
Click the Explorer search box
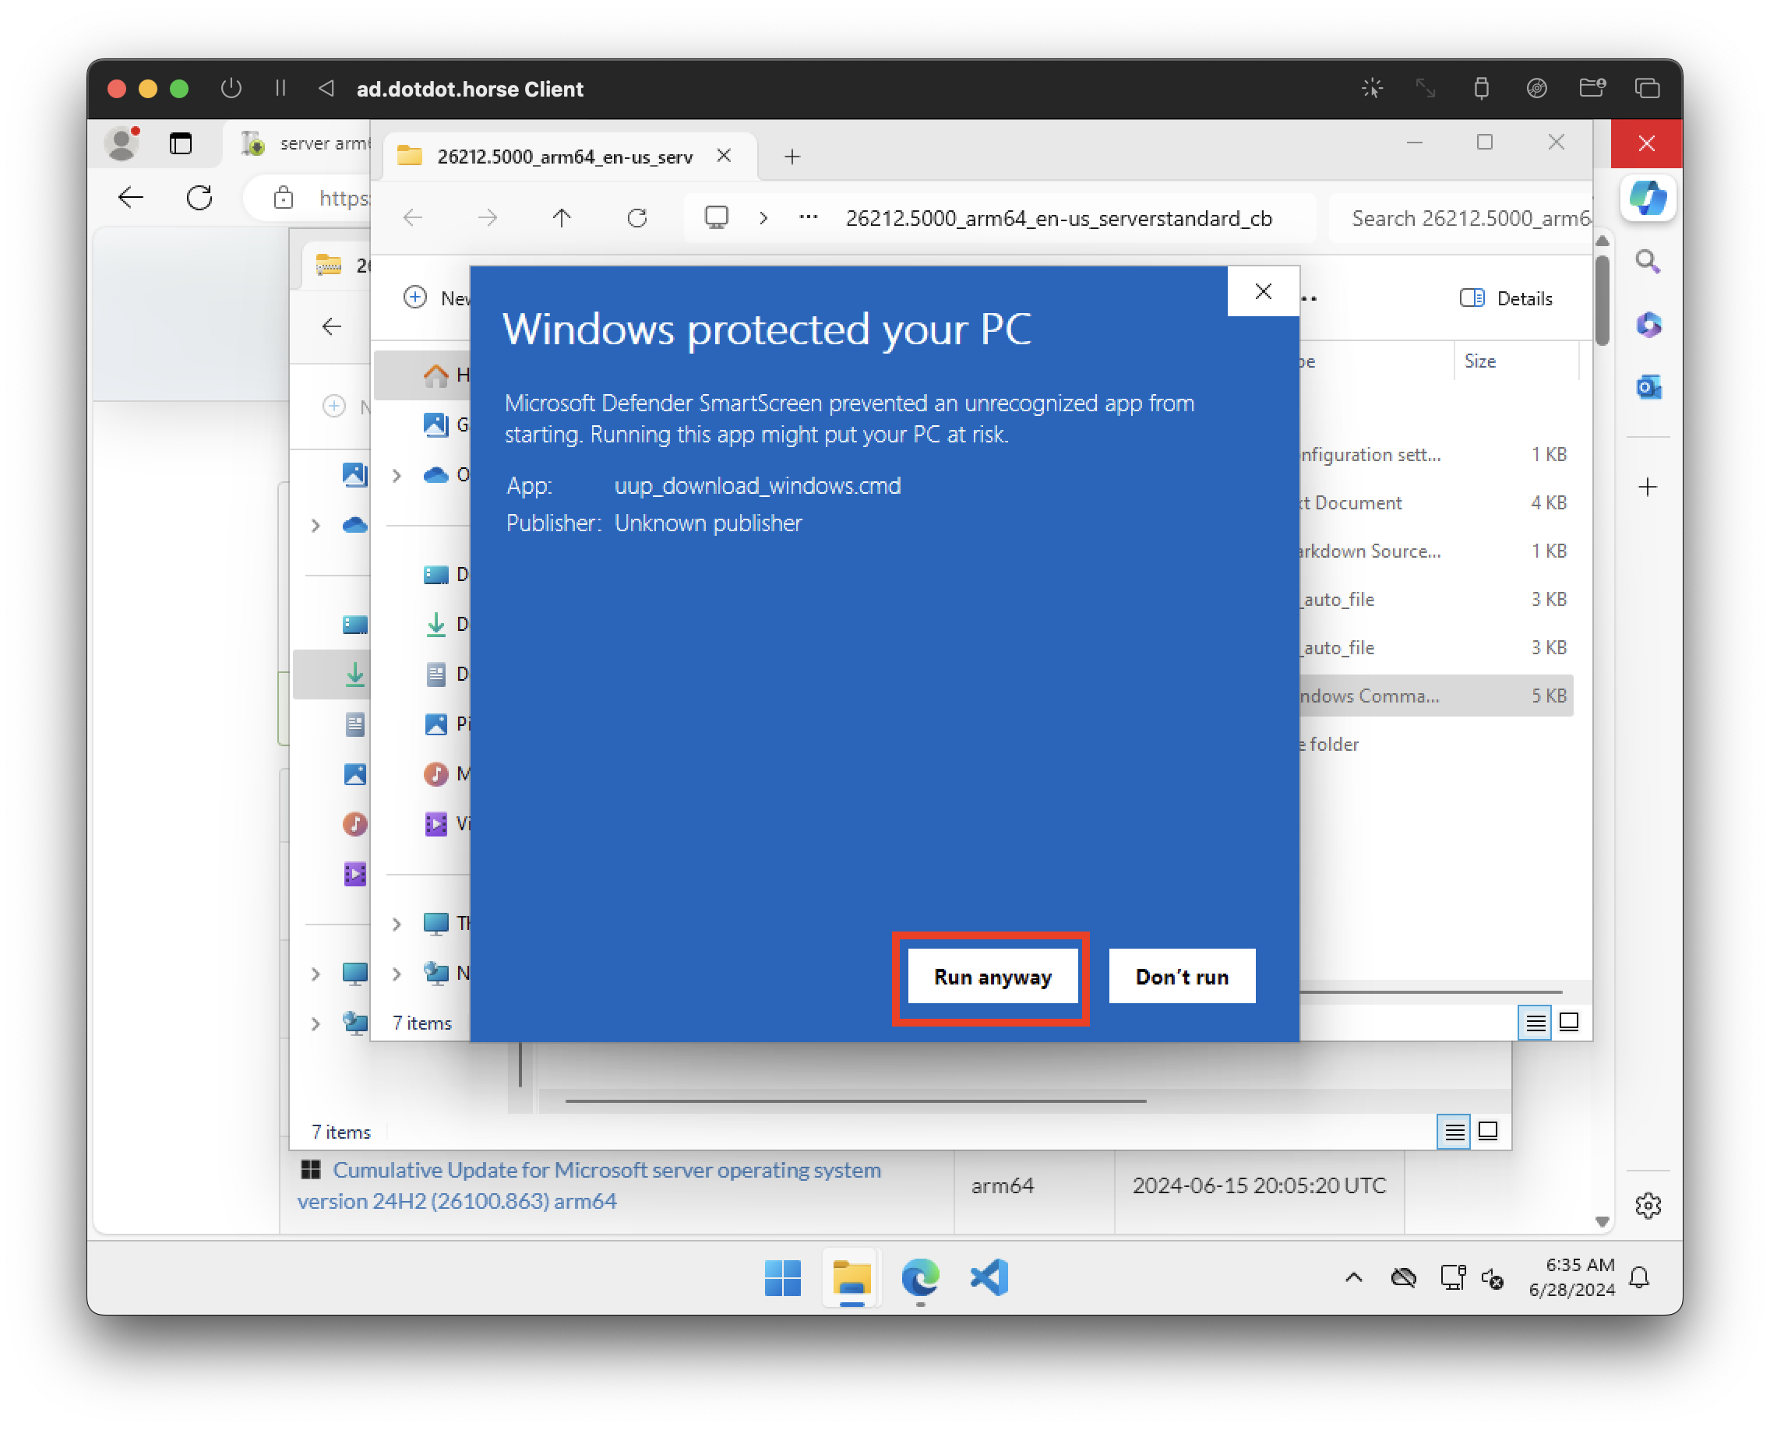click(1461, 218)
